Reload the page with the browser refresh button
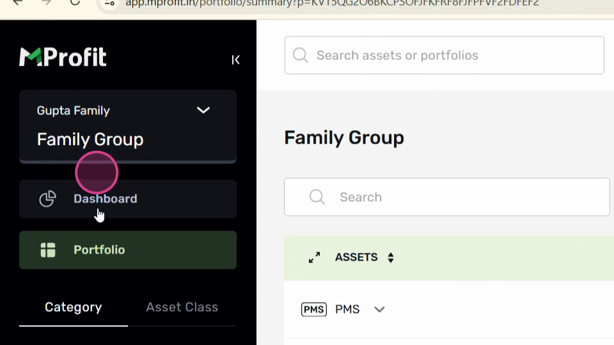Image resolution: width=614 pixels, height=345 pixels. click(75, 3)
